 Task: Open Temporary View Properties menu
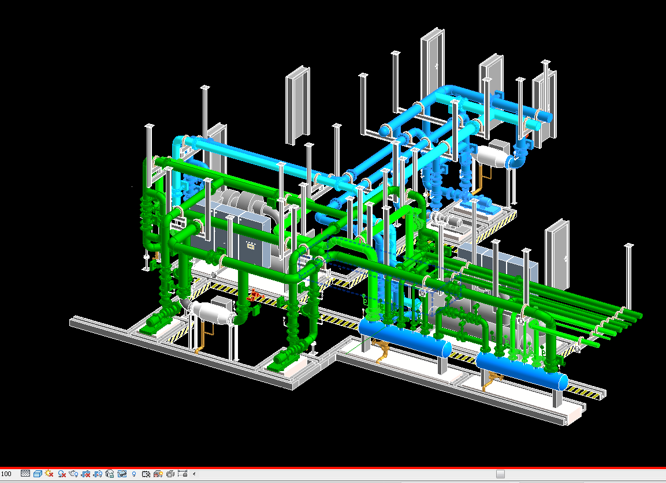coord(146,474)
